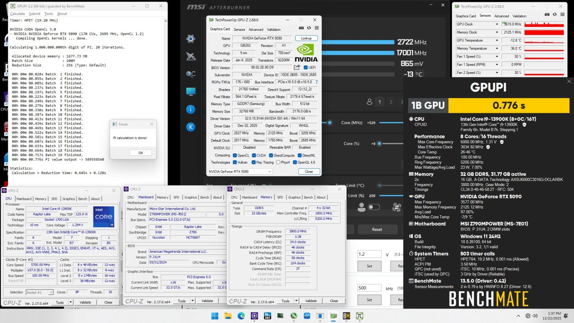Open Afterburner monitor sidebar icon
This screenshot has width=574, height=323.
(x=191, y=91)
